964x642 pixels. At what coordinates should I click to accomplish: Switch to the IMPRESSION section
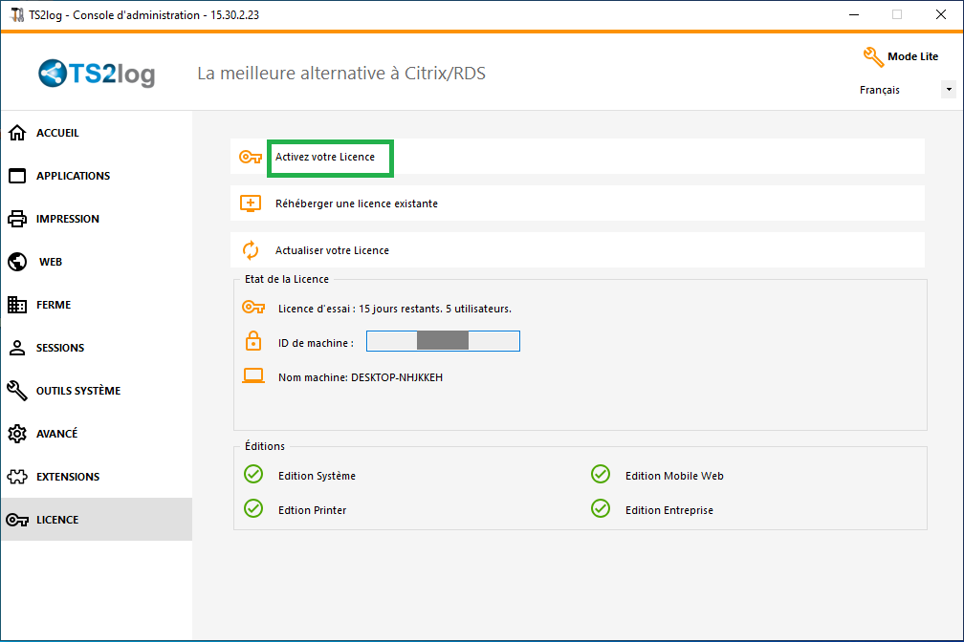coord(97,219)
